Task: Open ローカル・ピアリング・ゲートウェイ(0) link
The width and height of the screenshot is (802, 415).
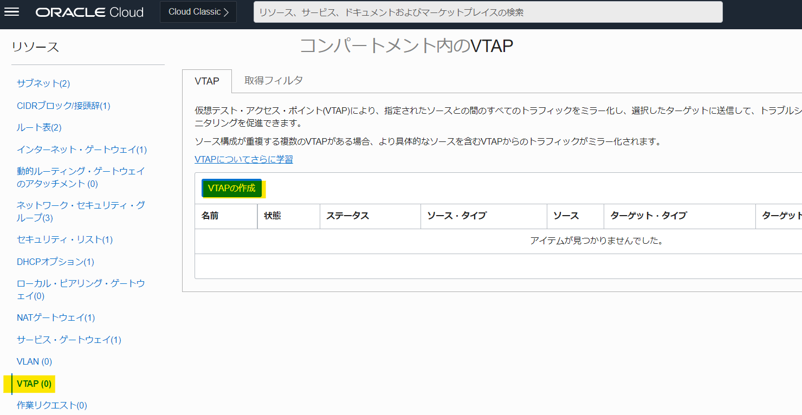Action: click(x=81, y=289)
